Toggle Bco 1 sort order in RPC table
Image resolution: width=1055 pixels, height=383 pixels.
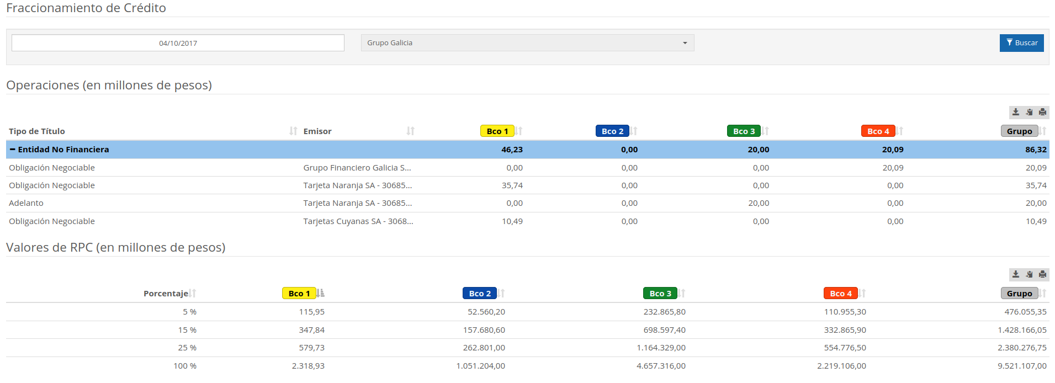coord(320,294)
